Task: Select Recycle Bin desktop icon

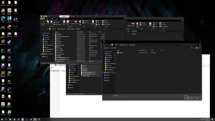Action: pos(3,3)
